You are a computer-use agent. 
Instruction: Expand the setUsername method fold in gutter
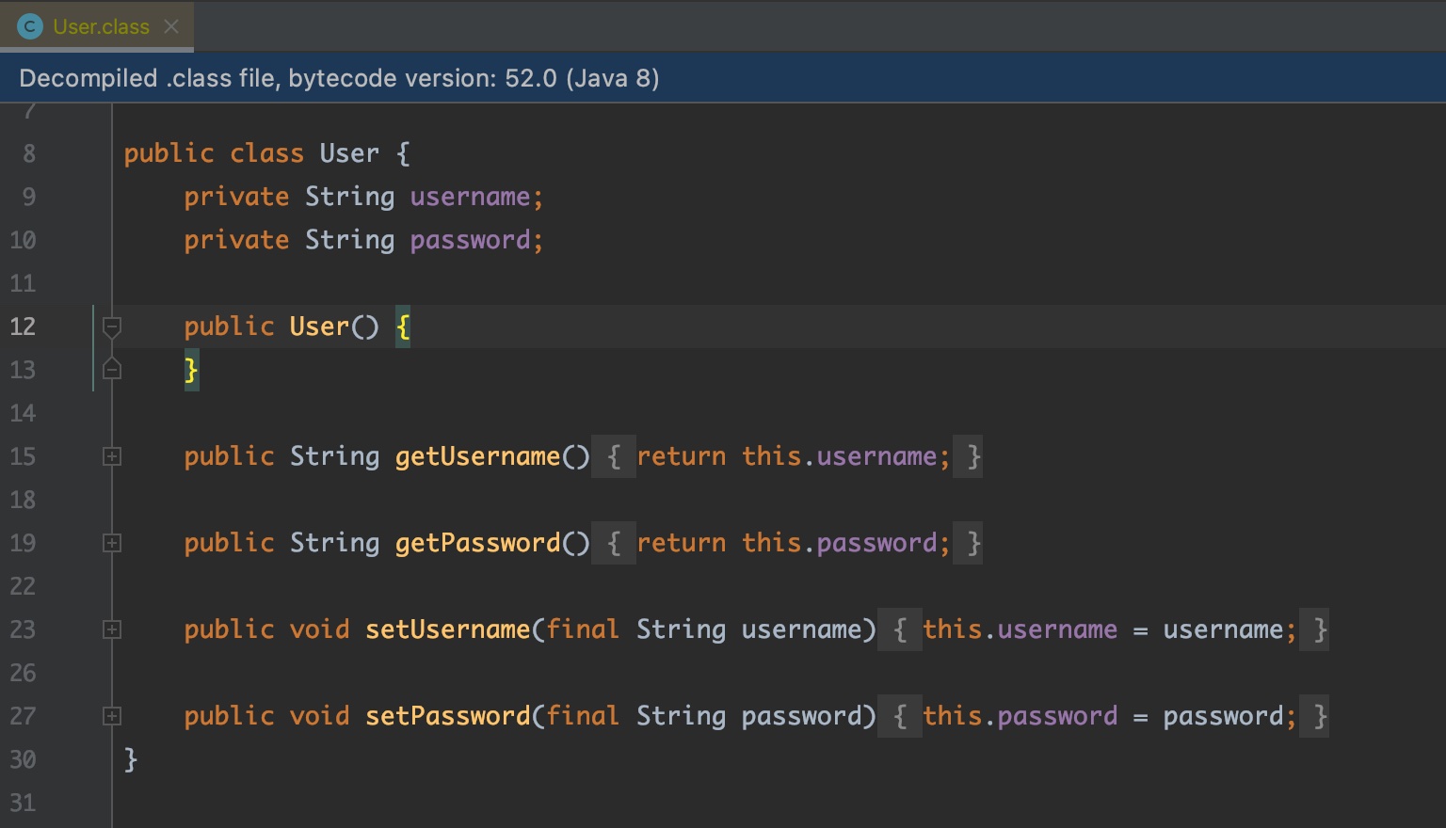point(112,629)
